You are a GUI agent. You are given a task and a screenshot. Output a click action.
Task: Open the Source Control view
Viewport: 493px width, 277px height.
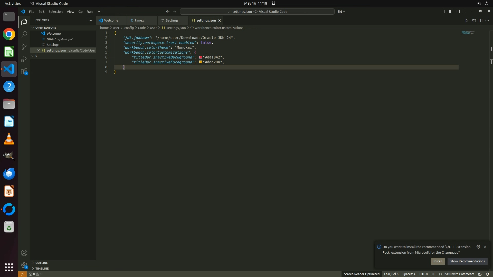[24, 46]
